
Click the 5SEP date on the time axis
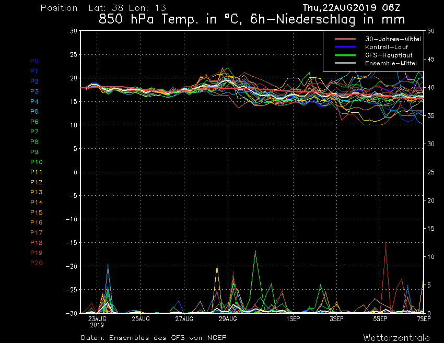pos(380,318)
